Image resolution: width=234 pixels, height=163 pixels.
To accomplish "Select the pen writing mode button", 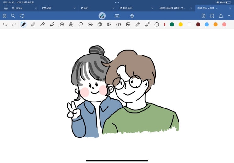I will [x=102, y=16].
